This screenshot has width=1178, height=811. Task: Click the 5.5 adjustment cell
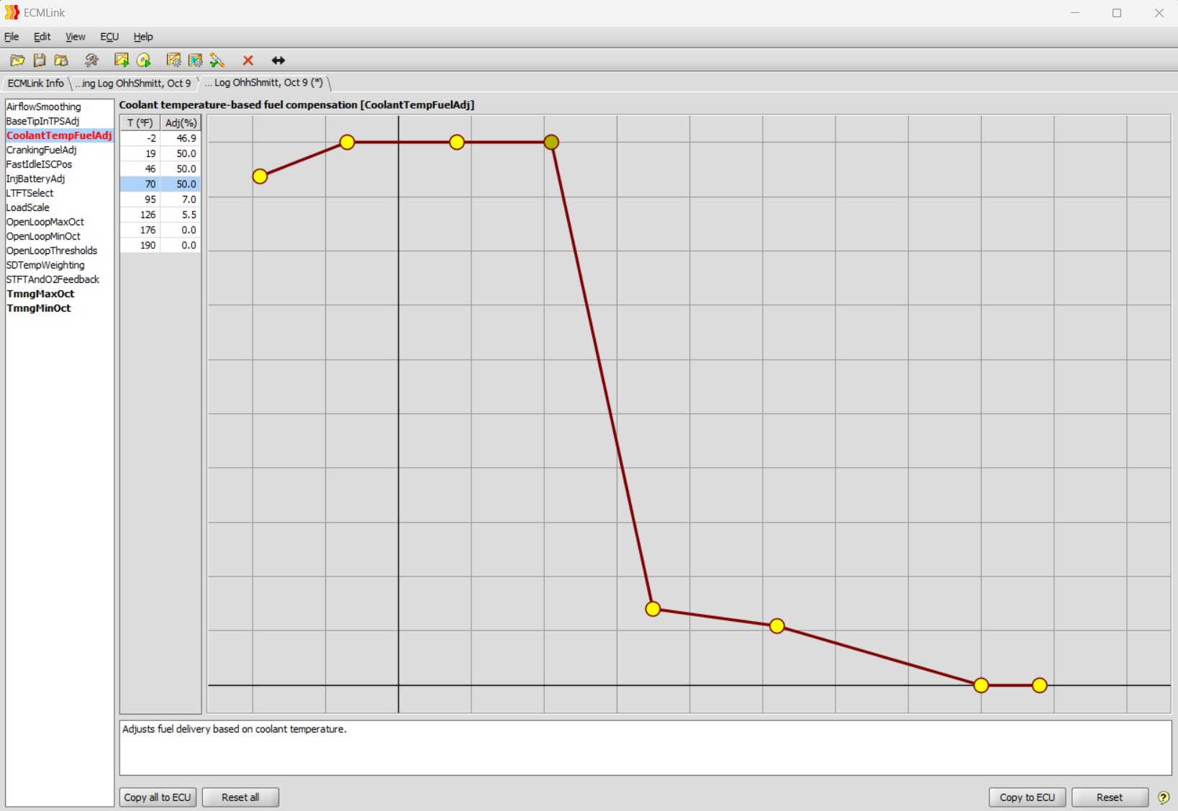pos(181,214)
